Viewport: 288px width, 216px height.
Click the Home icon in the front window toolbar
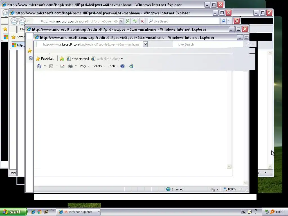tap(39, 66)
